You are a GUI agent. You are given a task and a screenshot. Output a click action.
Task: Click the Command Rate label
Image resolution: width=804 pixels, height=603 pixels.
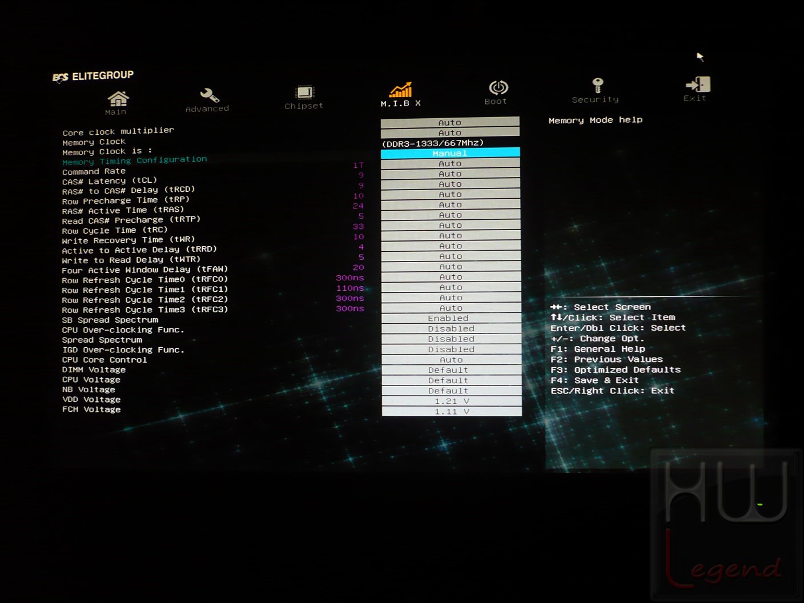pos(94,171)
